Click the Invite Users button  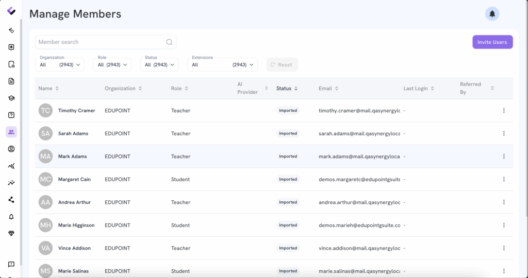[492, 42]
